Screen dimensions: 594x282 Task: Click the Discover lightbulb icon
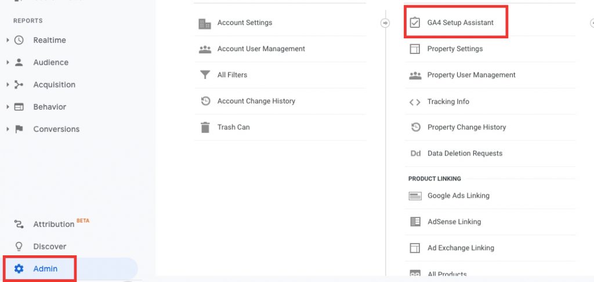coord(19,247)
